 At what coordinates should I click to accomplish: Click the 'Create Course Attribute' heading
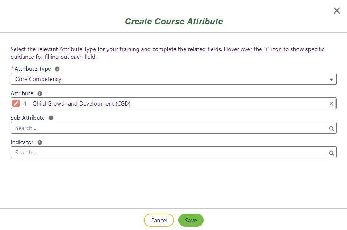174,22
